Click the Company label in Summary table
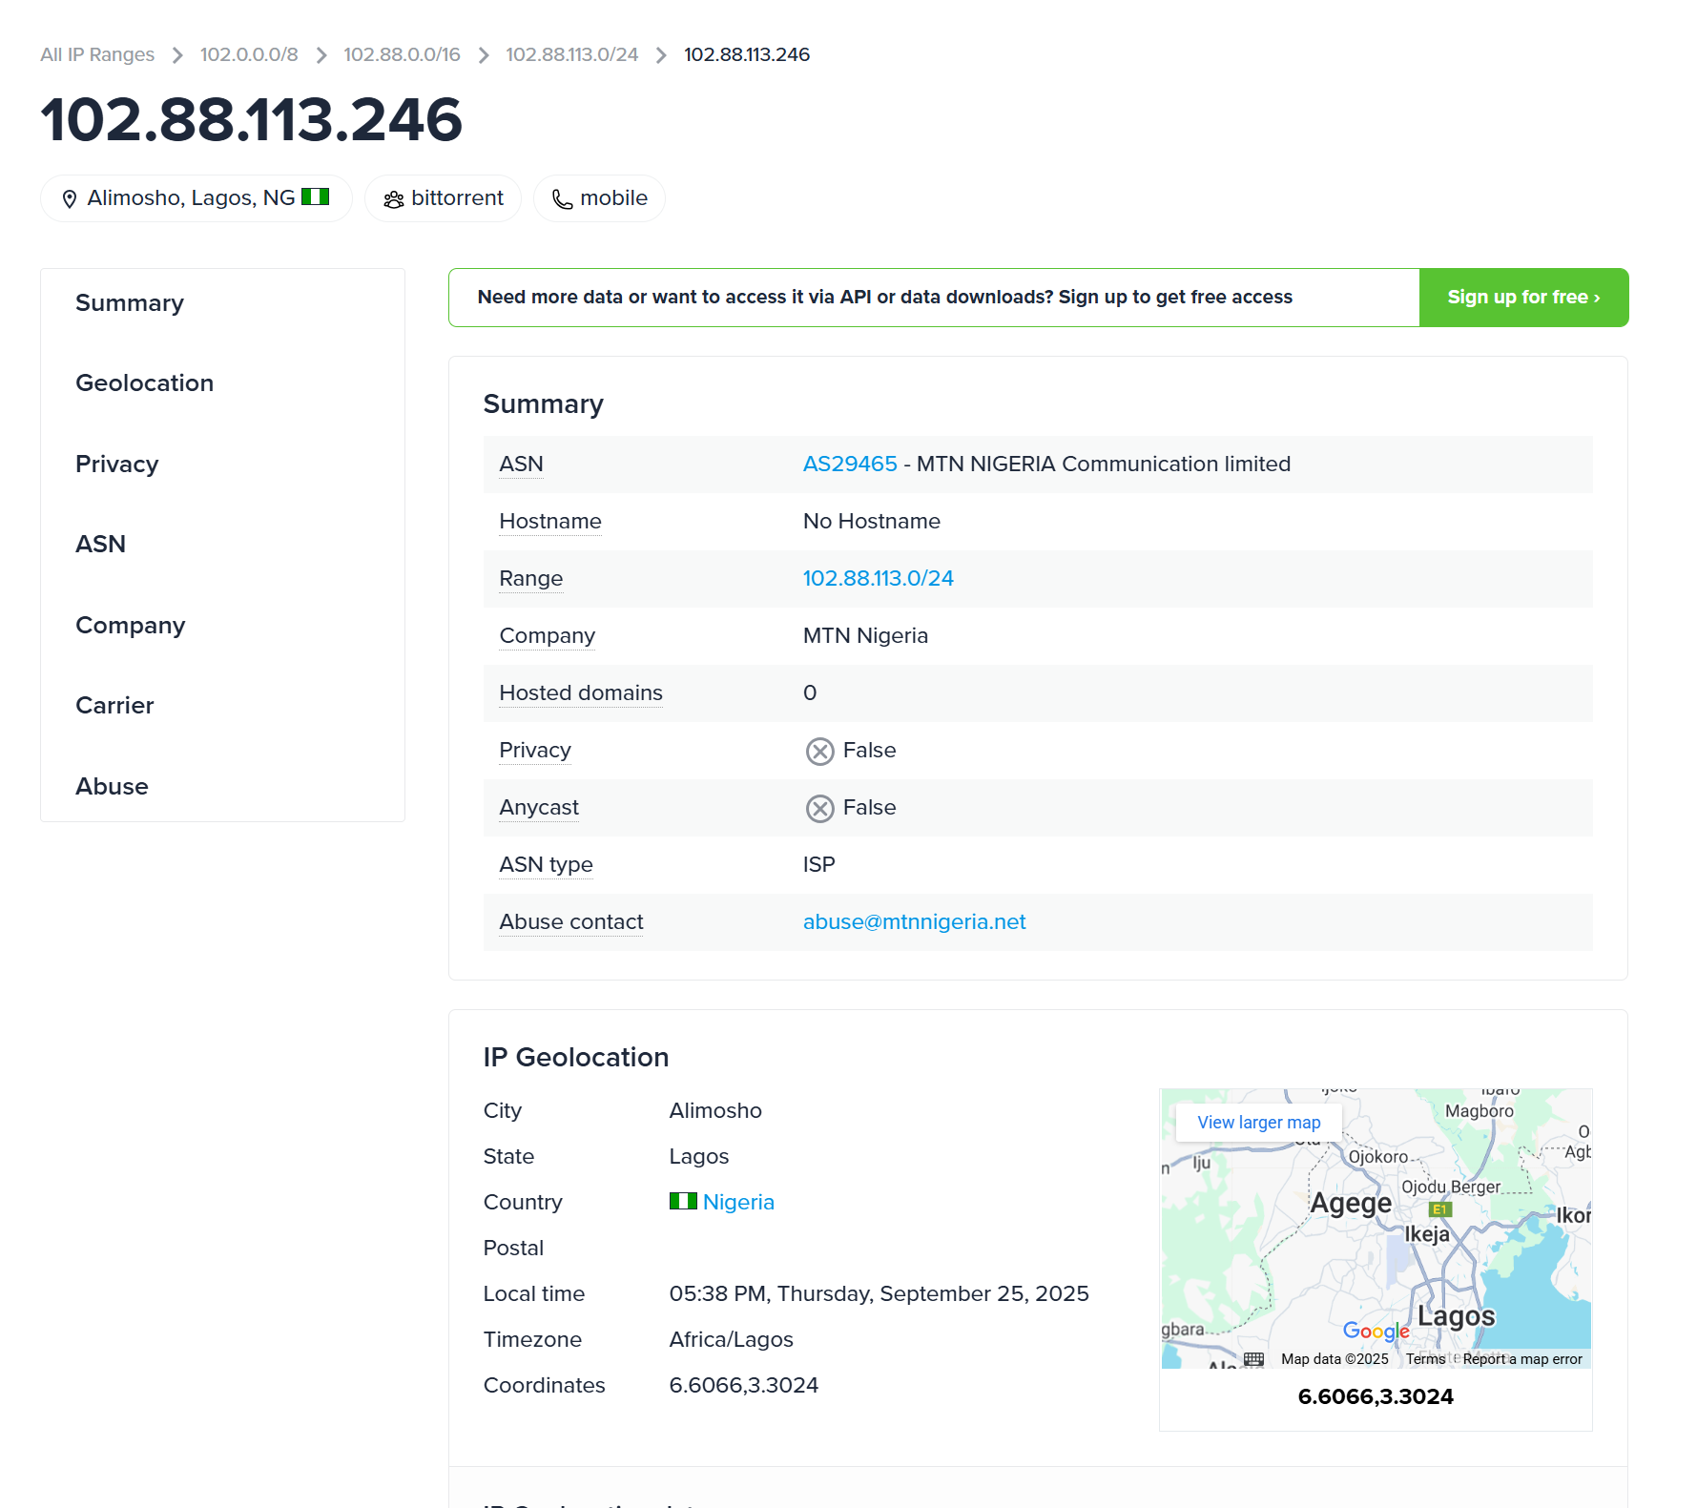This screenshot has width=1697, height=1508. (548, 636)
